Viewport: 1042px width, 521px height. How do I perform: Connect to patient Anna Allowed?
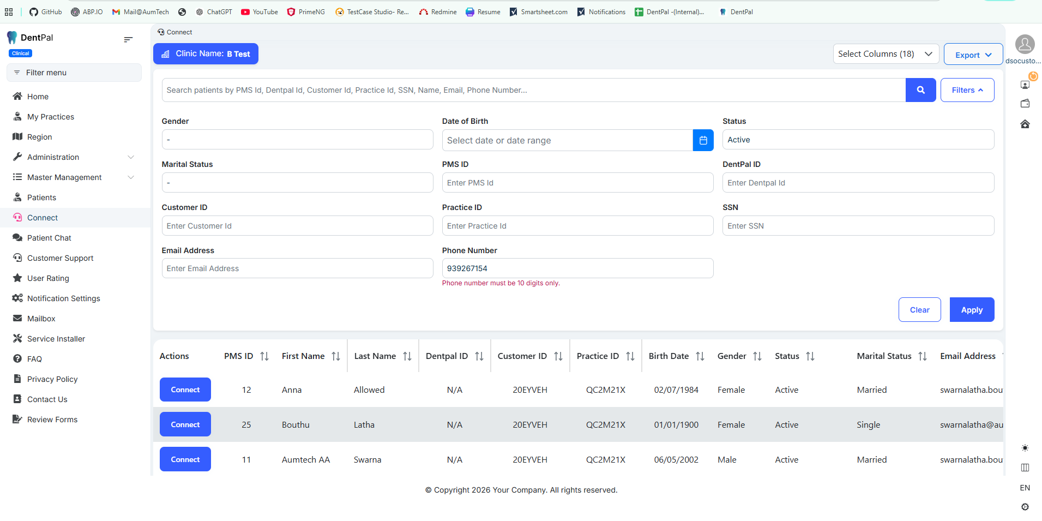(x=185, y=390)
